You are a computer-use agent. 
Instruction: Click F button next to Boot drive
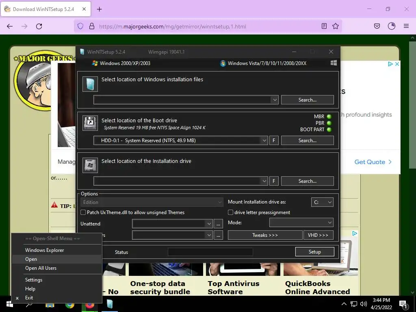(x=274, y=140)
